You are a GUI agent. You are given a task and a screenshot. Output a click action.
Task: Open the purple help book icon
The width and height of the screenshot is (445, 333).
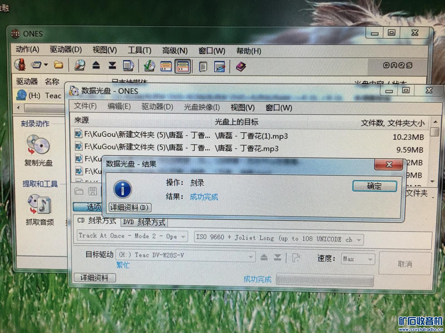point(241,67)
